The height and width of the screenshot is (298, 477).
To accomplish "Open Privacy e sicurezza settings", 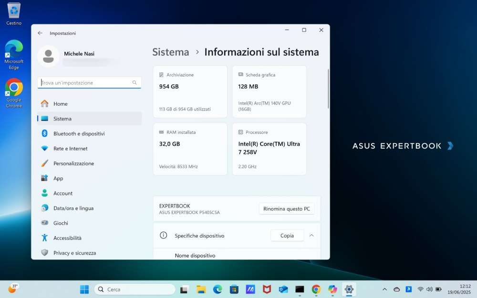I will point(74,253).
